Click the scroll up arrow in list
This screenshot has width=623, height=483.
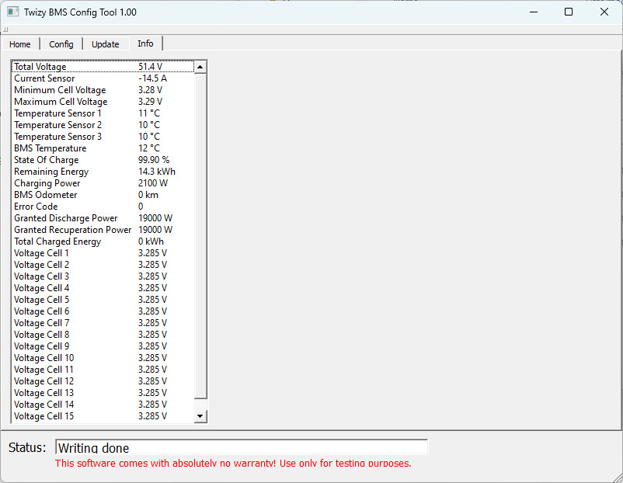coord(200,68)
